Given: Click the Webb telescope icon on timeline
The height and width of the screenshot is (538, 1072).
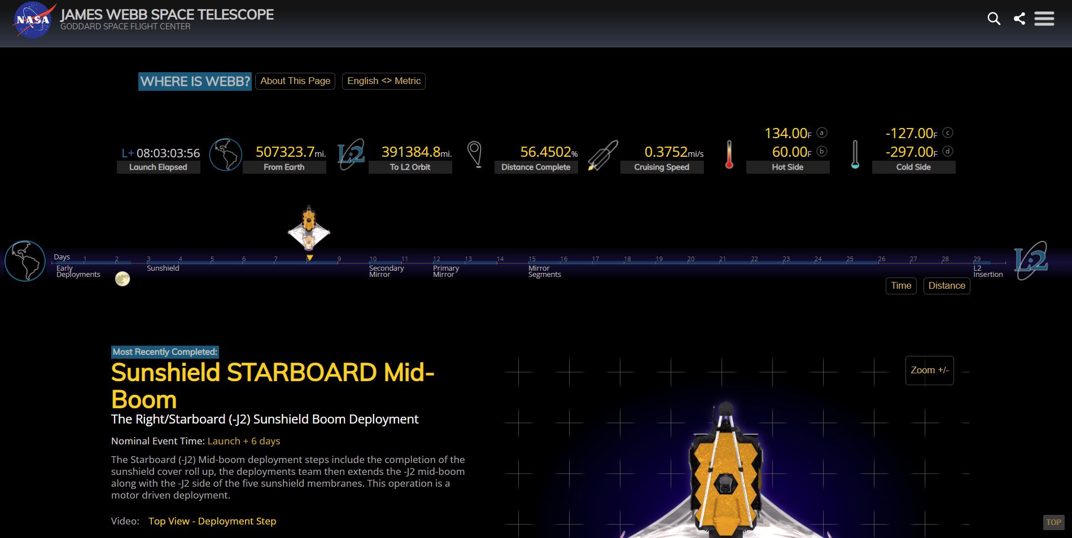Looking at the screenshot, I should [x=309, y=228].
